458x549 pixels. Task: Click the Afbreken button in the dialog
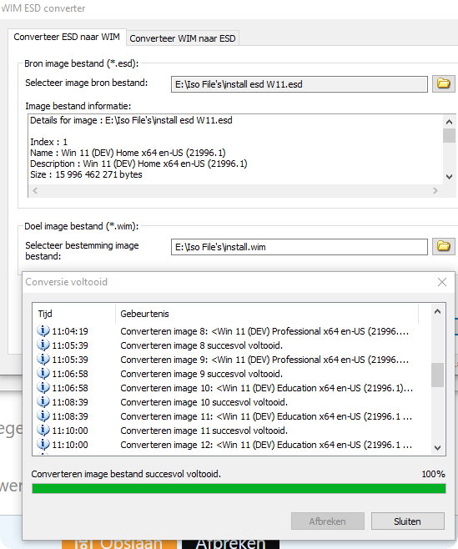click(x=327, y=521)
